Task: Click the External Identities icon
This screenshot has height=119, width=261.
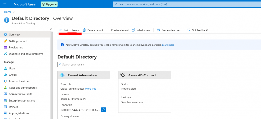Action: click(6, 81)
